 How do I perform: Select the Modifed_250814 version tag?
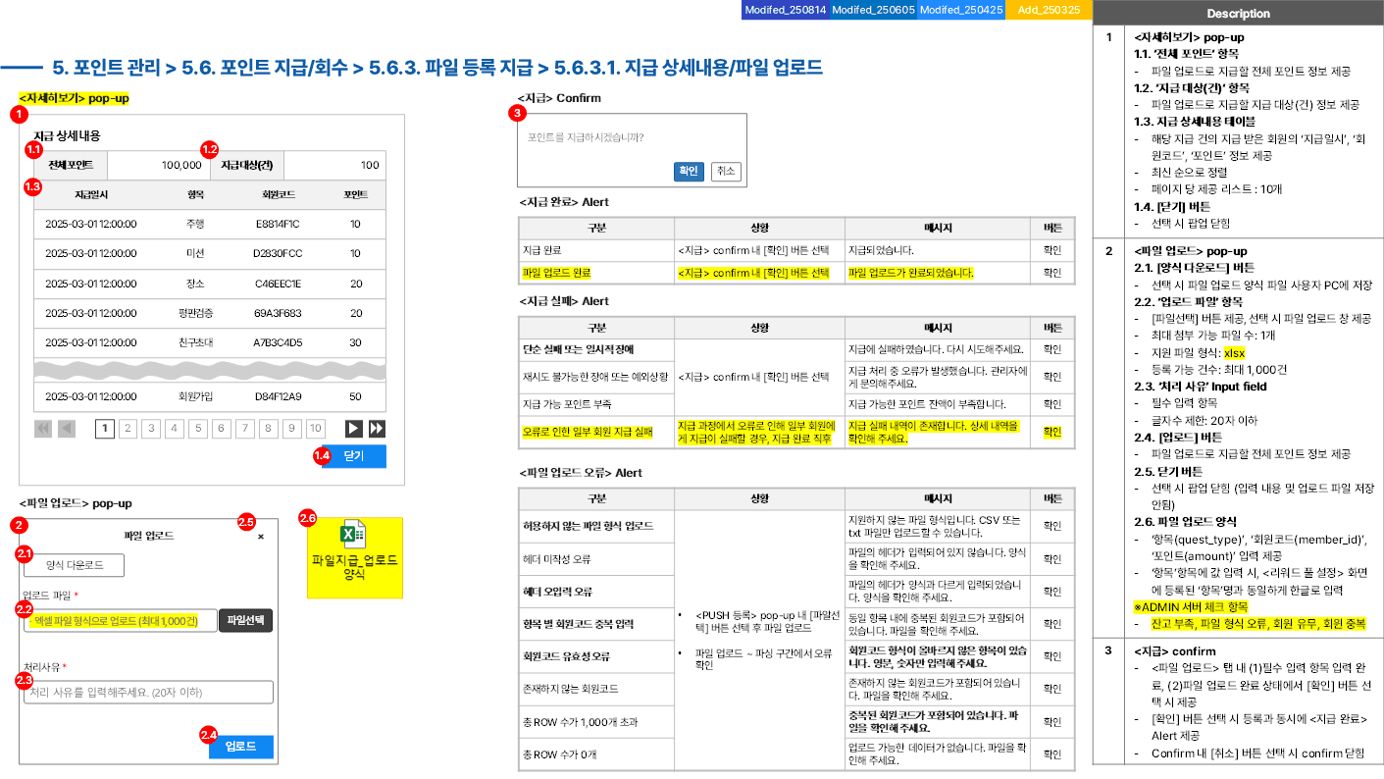click(x=786, y=9)
